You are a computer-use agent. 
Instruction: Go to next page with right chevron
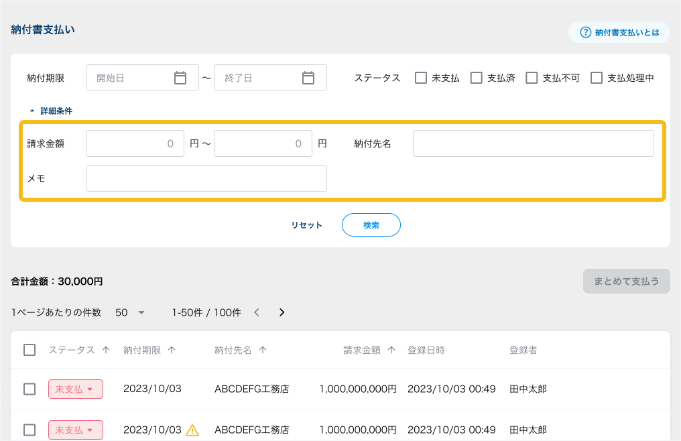282,312
